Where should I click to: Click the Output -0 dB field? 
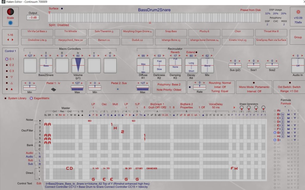pos(33,18)
